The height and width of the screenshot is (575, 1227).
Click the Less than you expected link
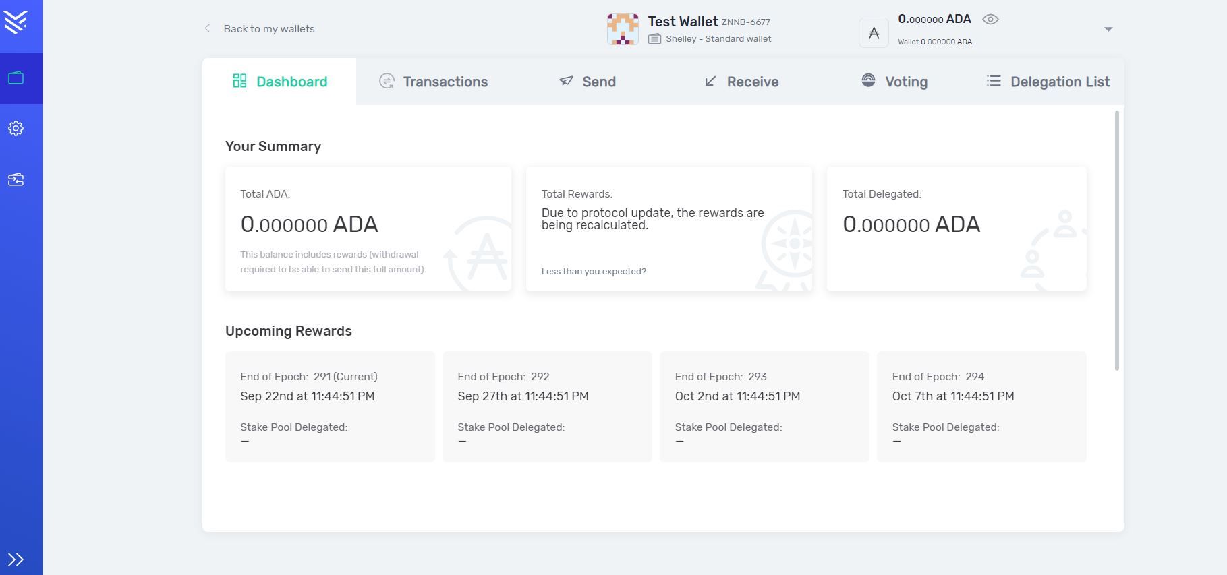coord(594,272)
